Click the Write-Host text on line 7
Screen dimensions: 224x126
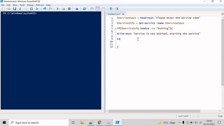[124, 34]
